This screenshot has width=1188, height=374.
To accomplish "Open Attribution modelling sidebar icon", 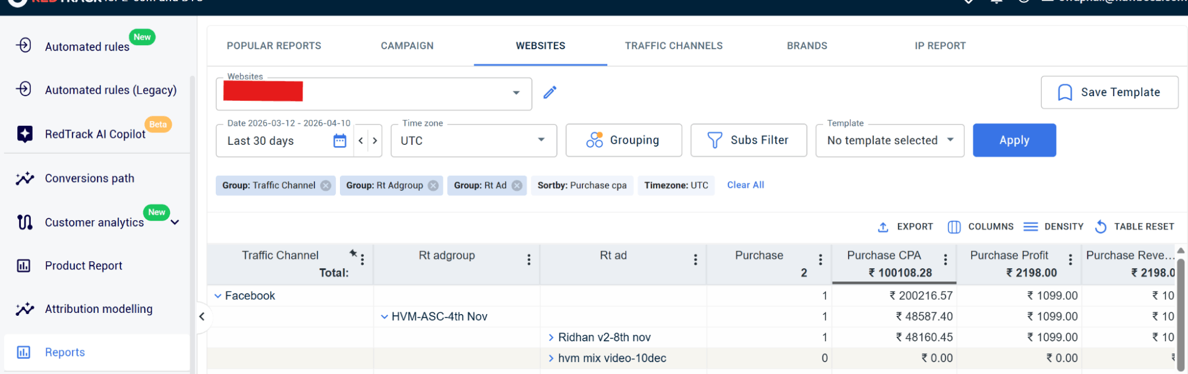I will tap(25, 309).
